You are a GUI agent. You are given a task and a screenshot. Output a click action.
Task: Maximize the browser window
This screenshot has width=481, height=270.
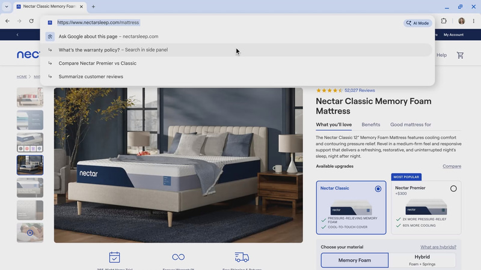(460, 7)
